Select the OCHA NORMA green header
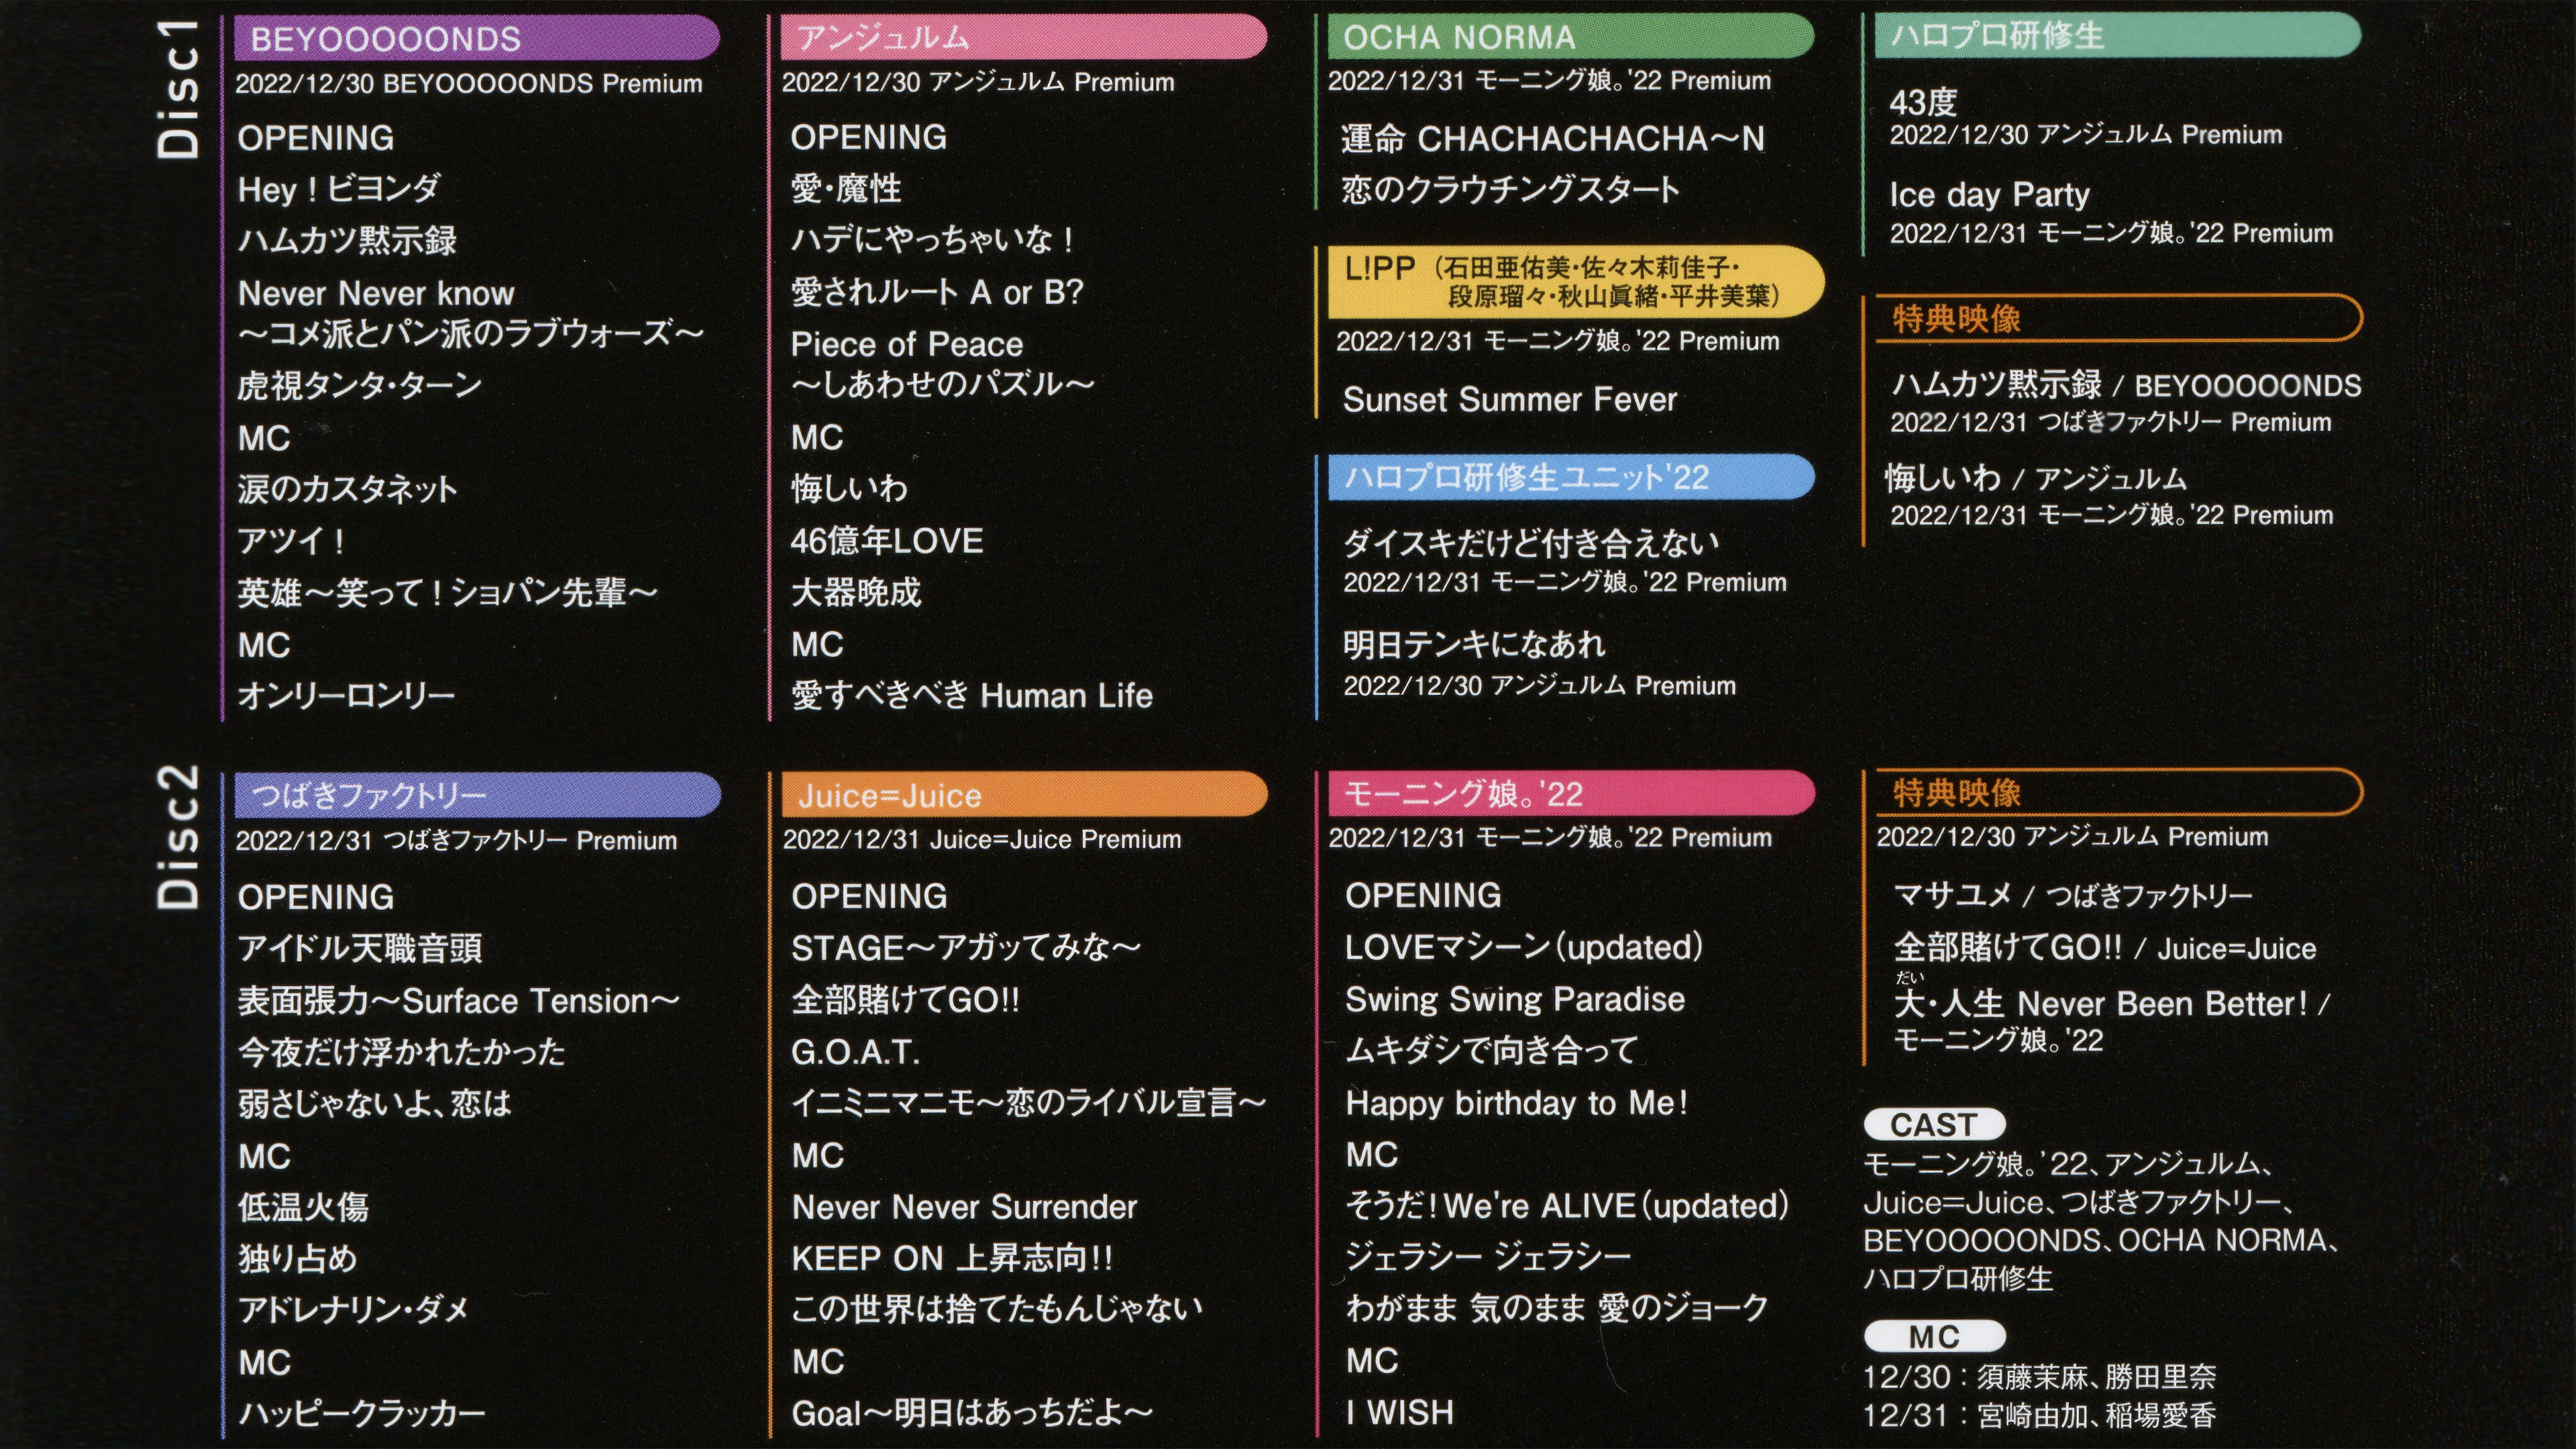2576x1449 pixels. coord(1570,37)
